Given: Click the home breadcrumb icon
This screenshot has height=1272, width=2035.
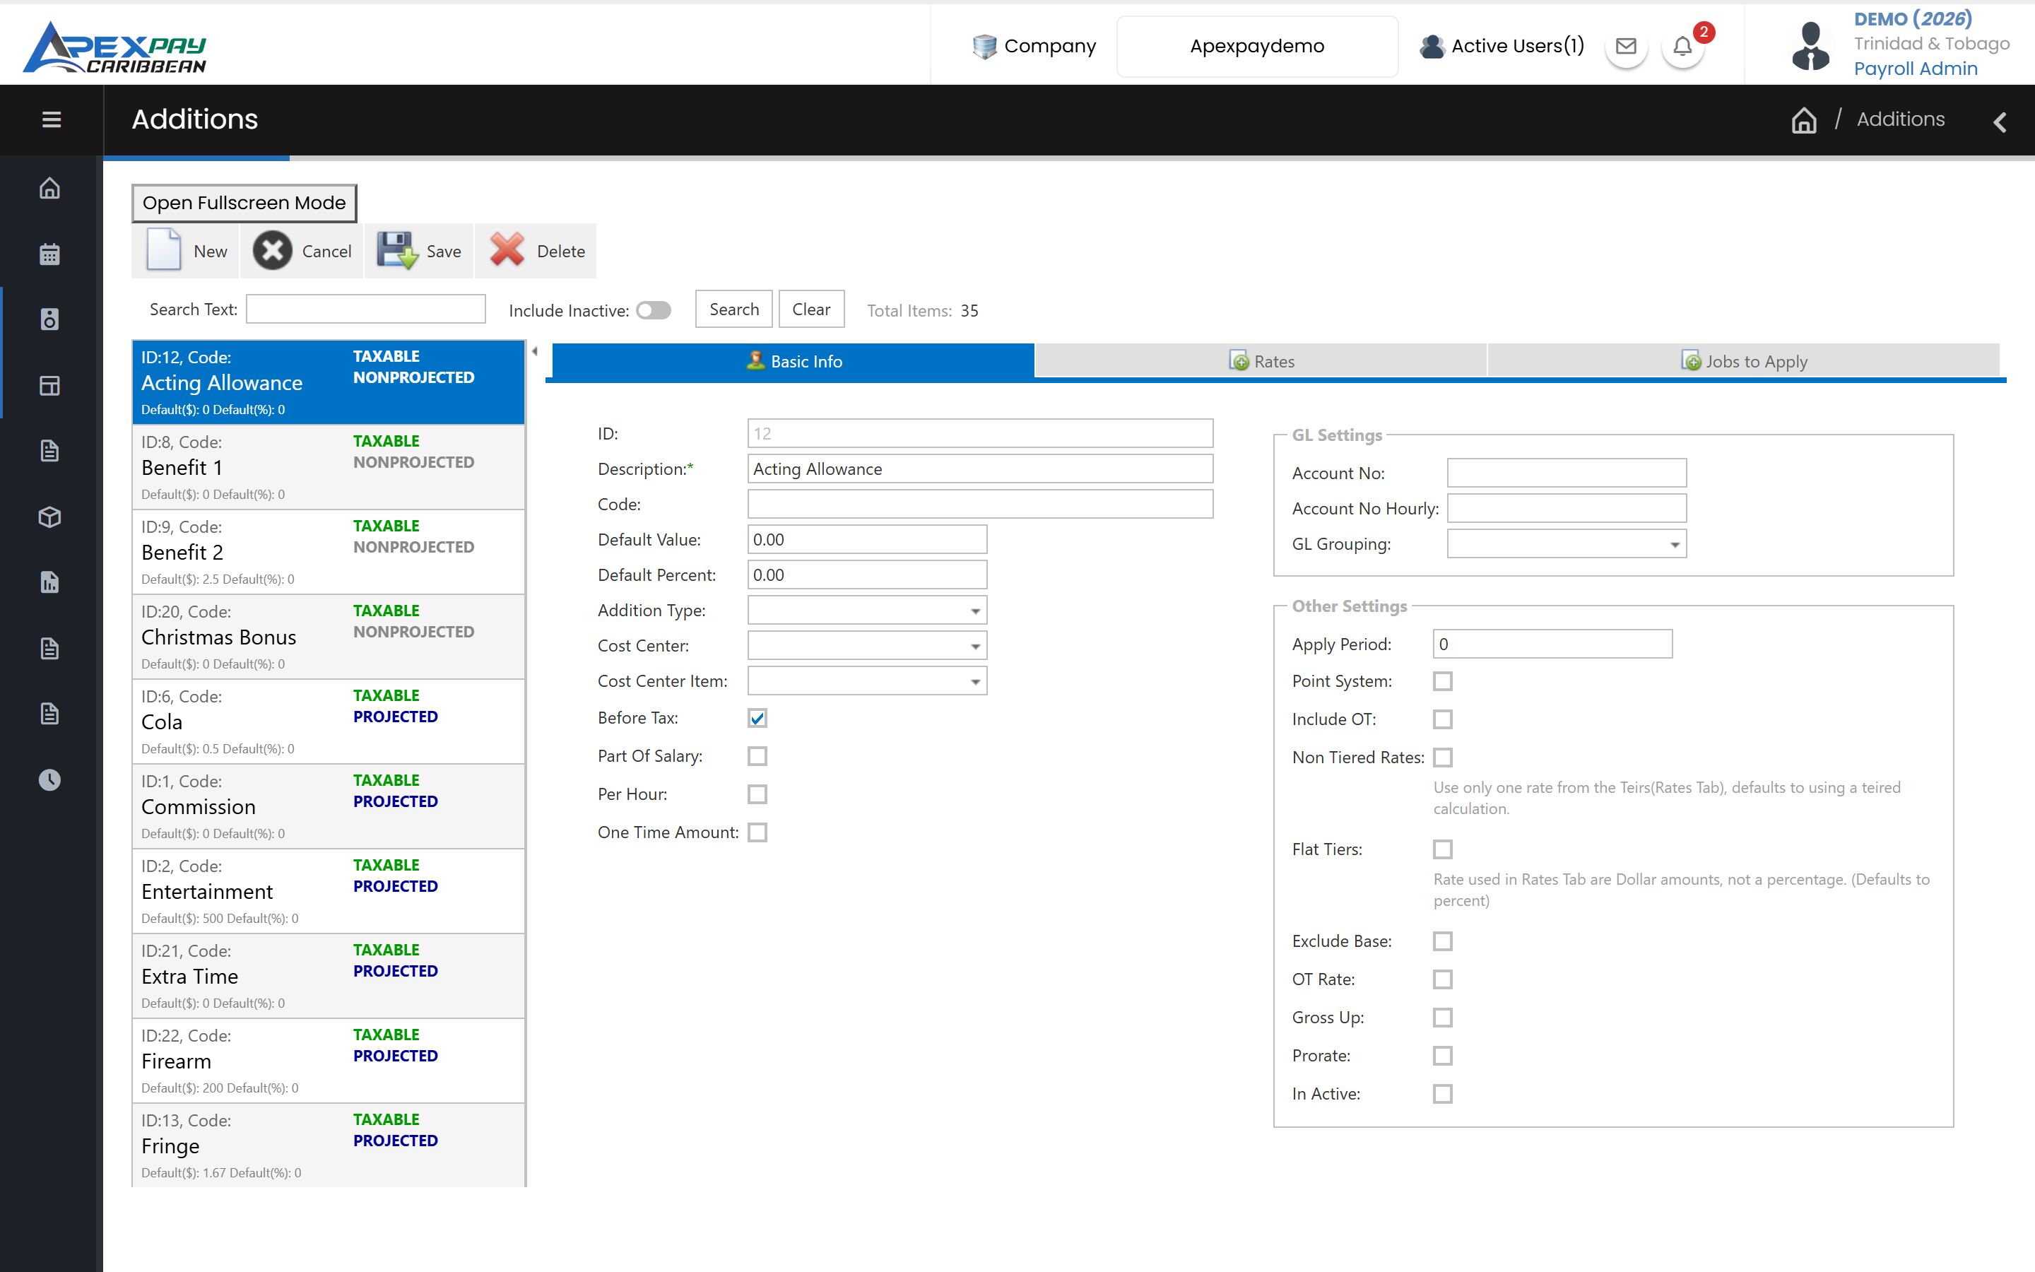Looking at the screenshot, I should (1804, 119).
